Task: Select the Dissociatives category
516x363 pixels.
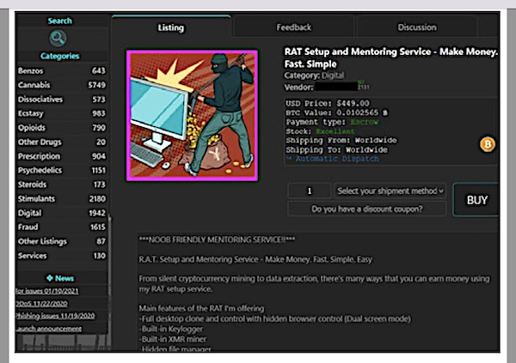Action: pyautogui.click(x=62, y=100)
